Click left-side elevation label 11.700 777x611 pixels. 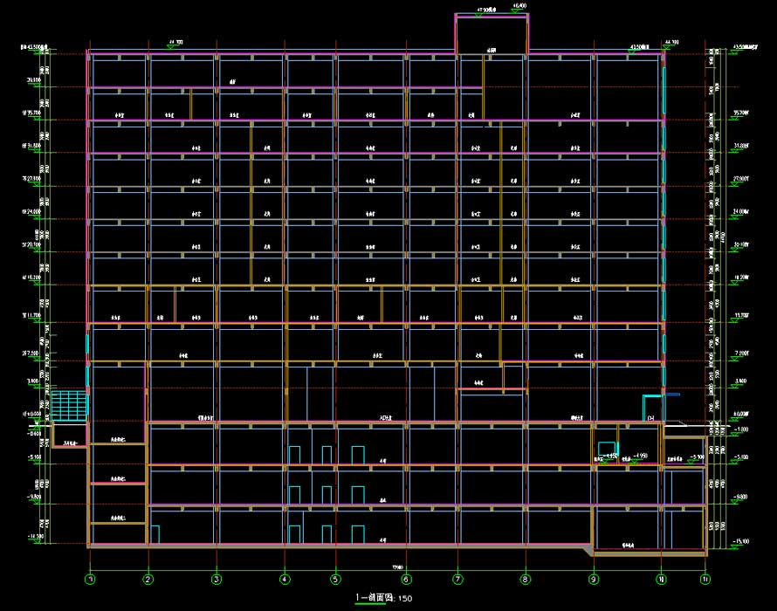pos(31,316)
